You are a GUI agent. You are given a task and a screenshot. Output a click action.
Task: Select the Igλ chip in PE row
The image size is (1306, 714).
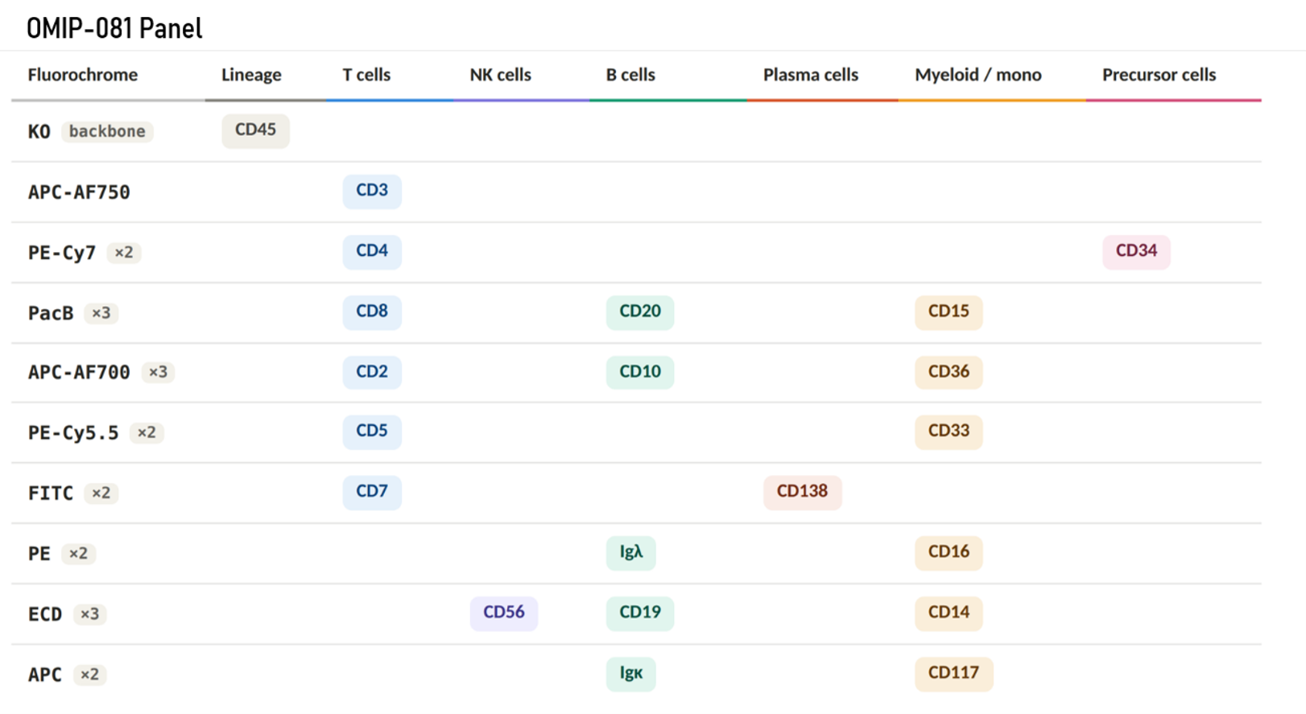coord(631,552)
